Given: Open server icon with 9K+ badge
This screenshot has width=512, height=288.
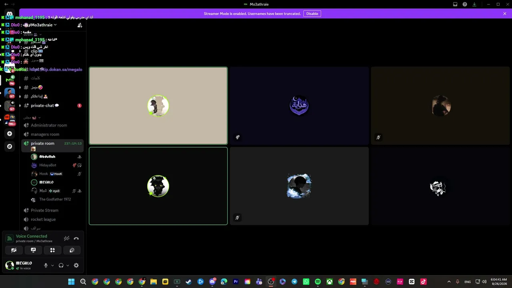Looking at the screenshot, I should [10, 119].
